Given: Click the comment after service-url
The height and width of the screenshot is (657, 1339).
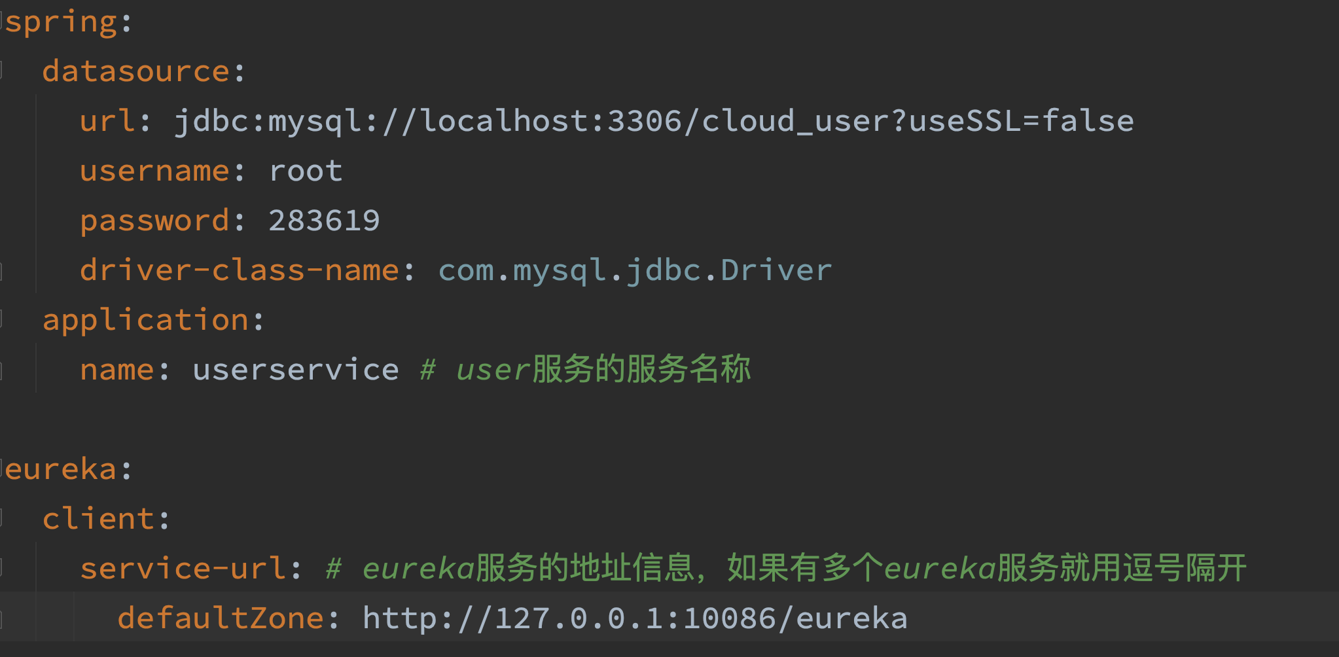Looking at the screenshot, I should [785, 568].
